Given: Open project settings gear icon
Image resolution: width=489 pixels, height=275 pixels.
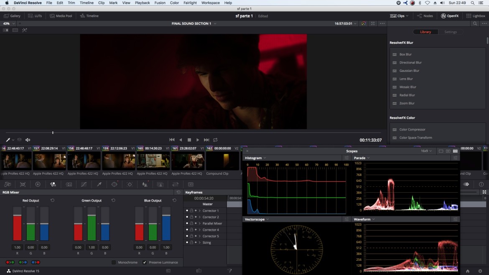Looking at the screenshot, I should 480,271.
